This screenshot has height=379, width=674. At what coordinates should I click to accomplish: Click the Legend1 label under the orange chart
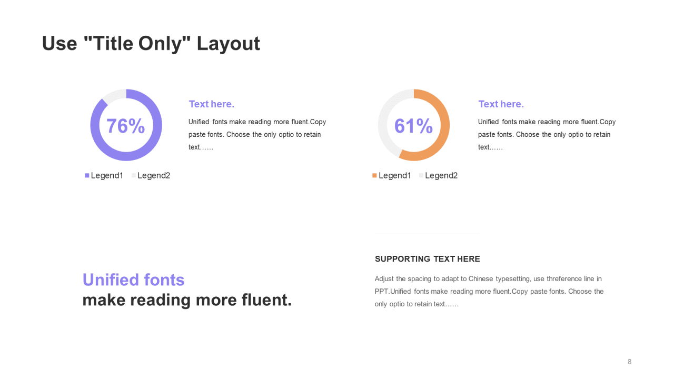(394, 176)
